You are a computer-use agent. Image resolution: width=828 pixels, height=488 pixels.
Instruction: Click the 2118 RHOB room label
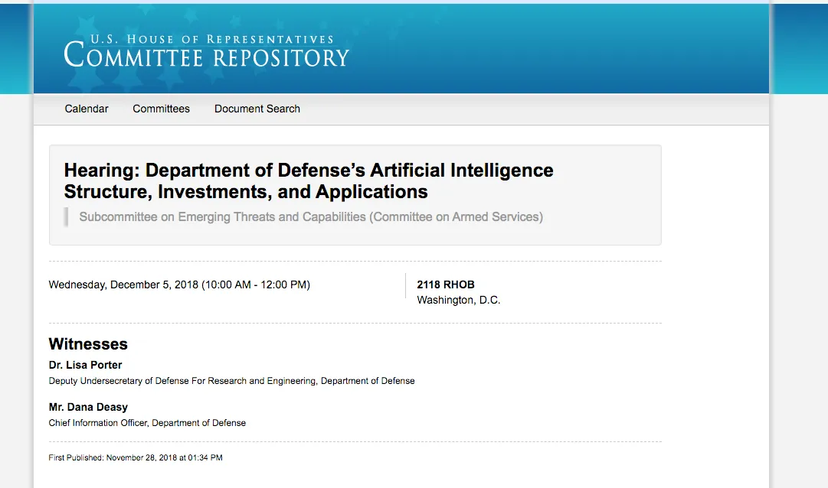pos(446,285)
